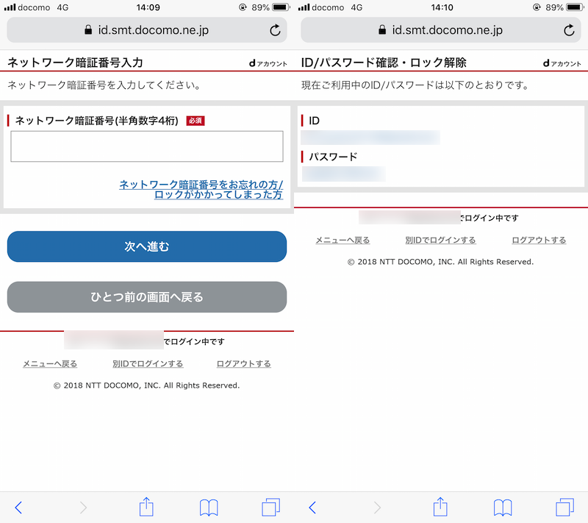
Task: Open share sheet on PIN entry screen
Action: click(x=146, y=506)
